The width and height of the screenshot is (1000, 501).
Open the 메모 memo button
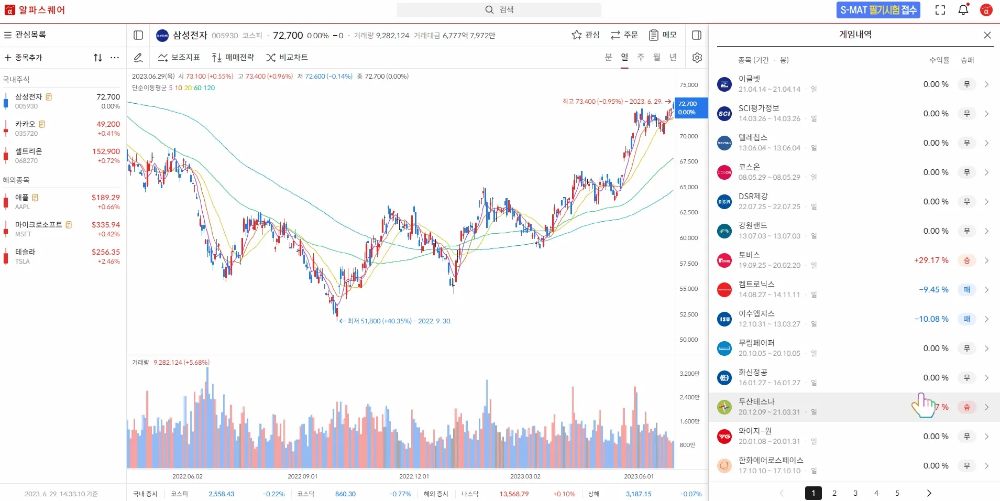[663, 35]
